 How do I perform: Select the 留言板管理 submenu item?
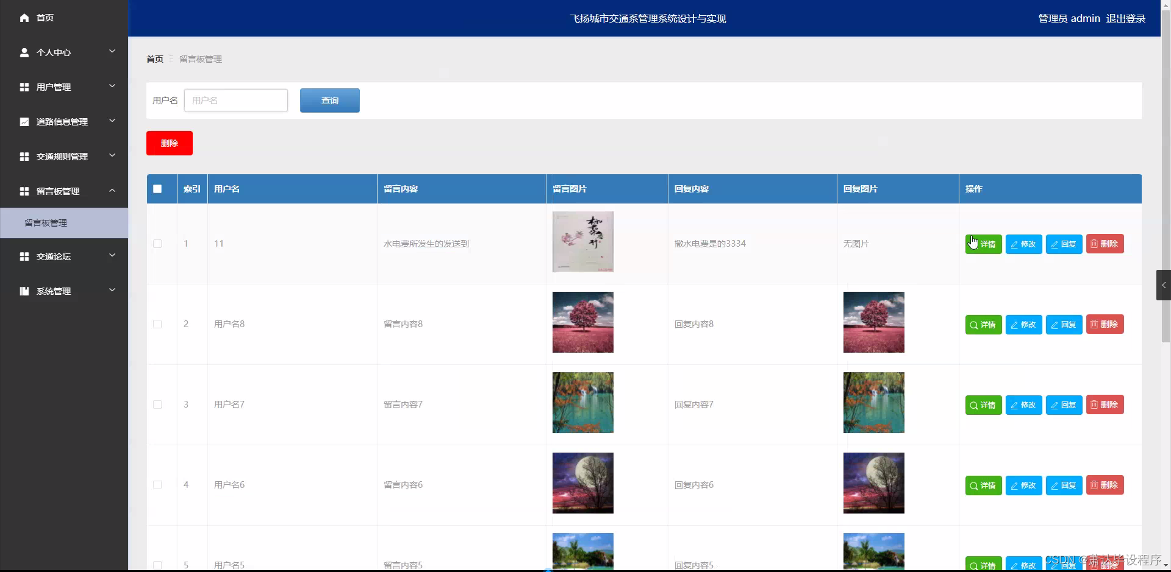(x=64, y=223)
